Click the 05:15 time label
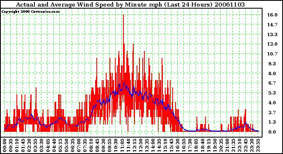Viewport: 283px width, 154px height. pos(60,145)
